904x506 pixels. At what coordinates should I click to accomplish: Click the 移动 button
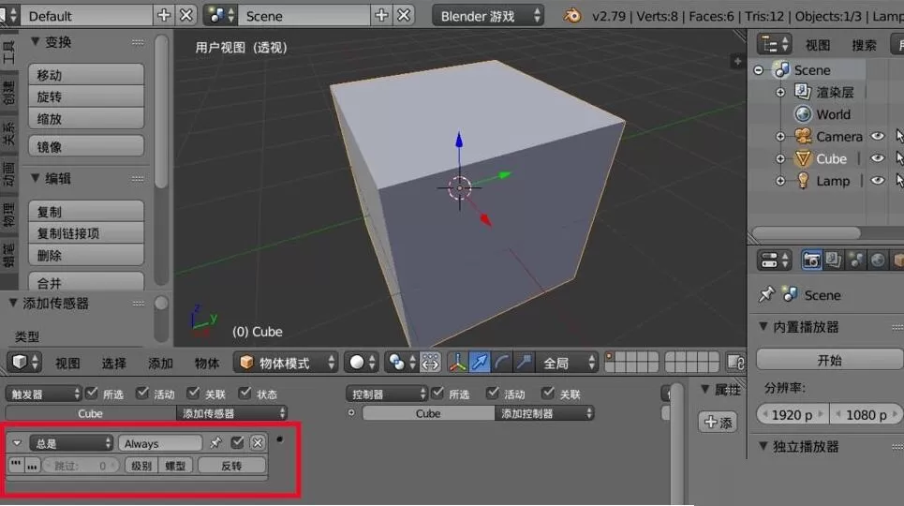point(86,74)
